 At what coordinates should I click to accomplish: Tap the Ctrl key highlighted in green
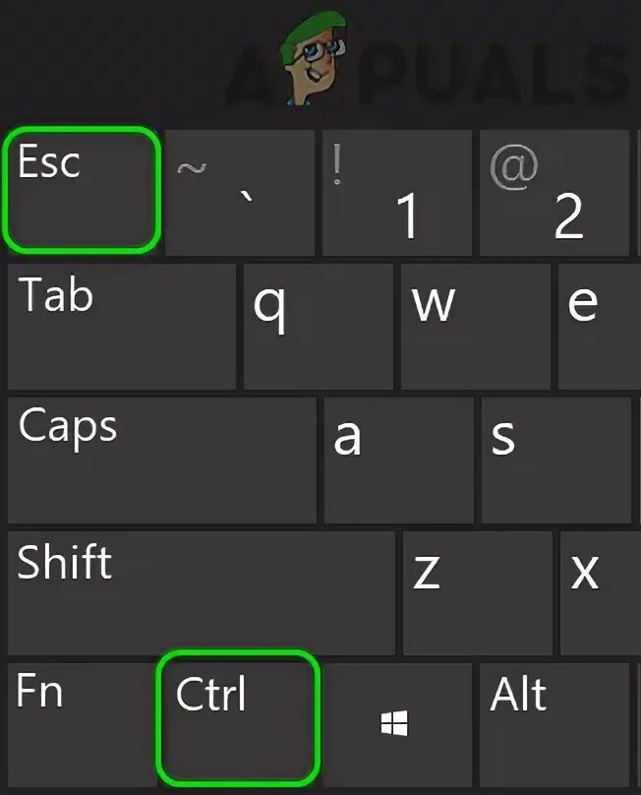point(238,716)
